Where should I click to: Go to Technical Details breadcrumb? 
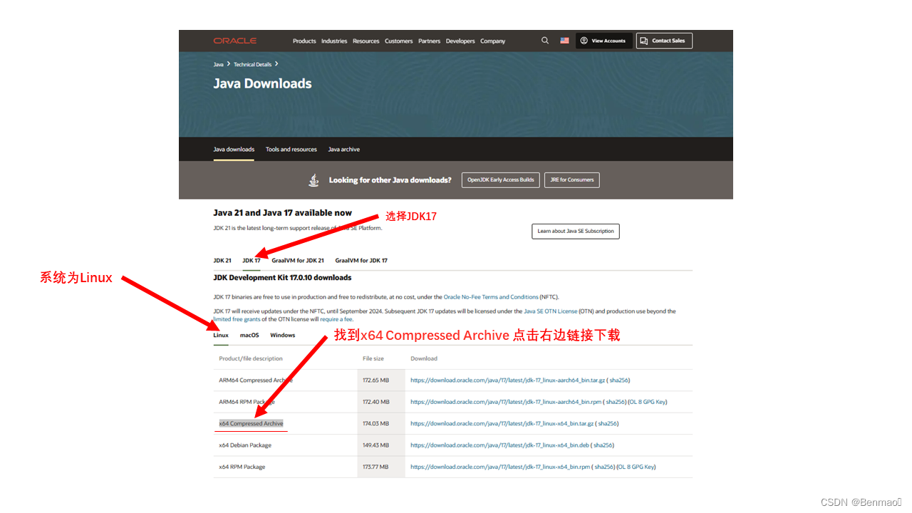coord(252,65)
